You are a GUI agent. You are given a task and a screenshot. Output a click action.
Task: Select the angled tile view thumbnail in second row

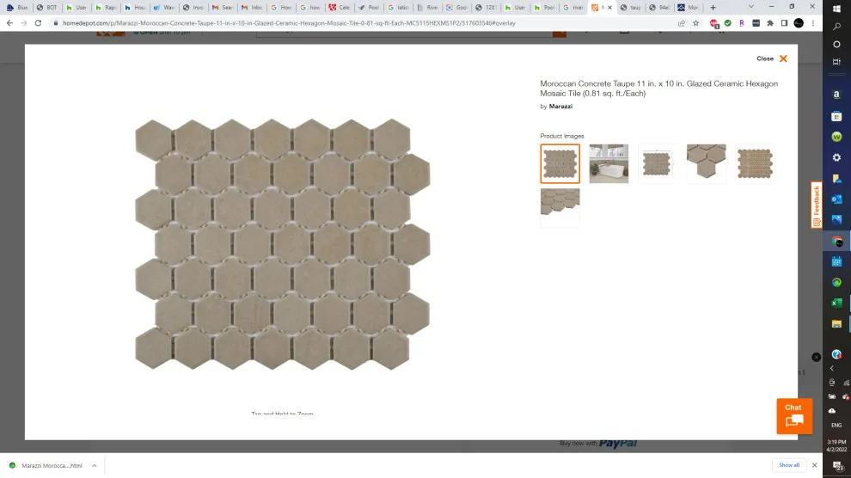point(560,207)
